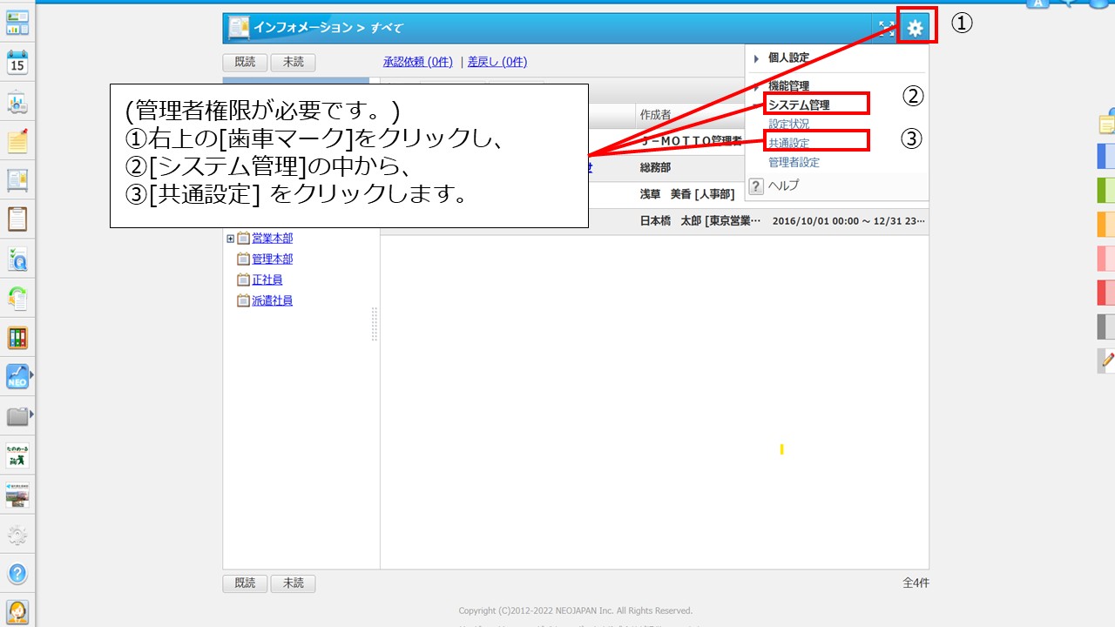The width and height of the screenshot is (1115, 627).
Task: Open the yellow sticky note sidebar icon
Action: tap(17, 141)
